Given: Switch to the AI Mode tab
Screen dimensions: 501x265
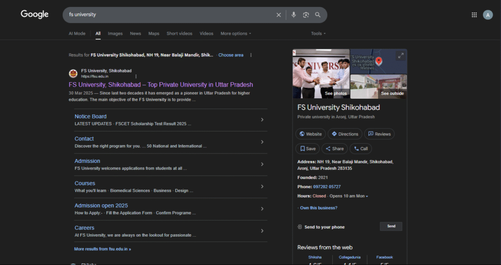Looking at the screenshot, I should click(x=77, y=34).
